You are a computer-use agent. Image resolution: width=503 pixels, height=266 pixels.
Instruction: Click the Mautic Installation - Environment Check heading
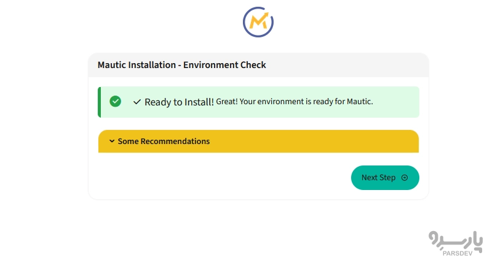[x=181, y=64]
